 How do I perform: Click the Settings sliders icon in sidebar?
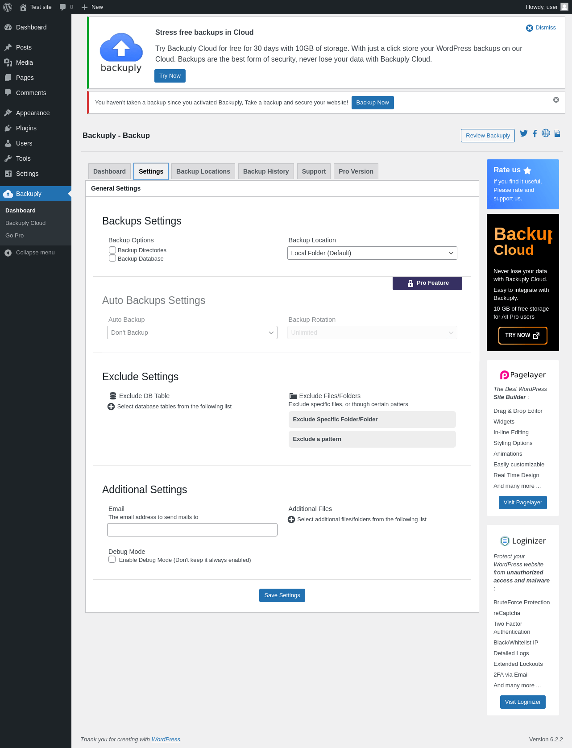click(x=8, y=174)
